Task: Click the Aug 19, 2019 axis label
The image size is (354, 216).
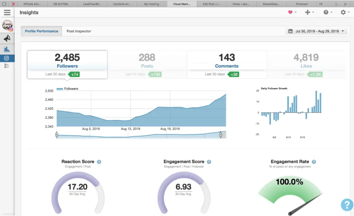Action: pyautogui.click(x=170, y=129)
